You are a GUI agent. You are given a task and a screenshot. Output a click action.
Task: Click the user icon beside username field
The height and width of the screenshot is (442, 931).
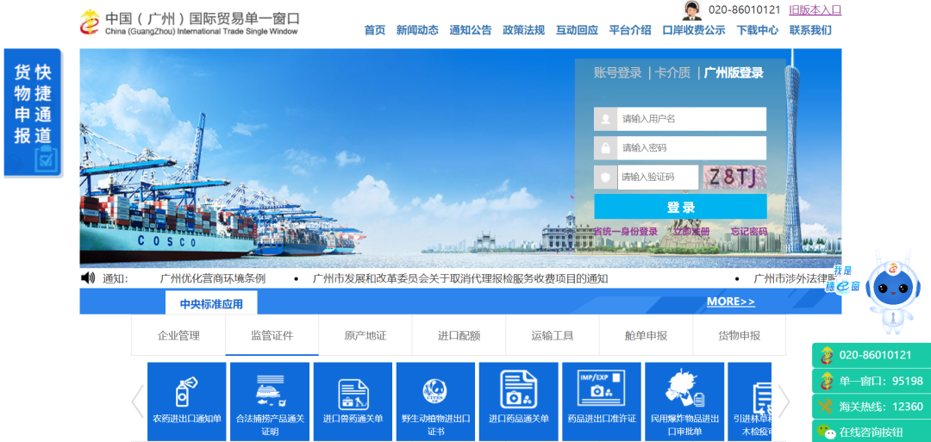(x=606, y=119)
